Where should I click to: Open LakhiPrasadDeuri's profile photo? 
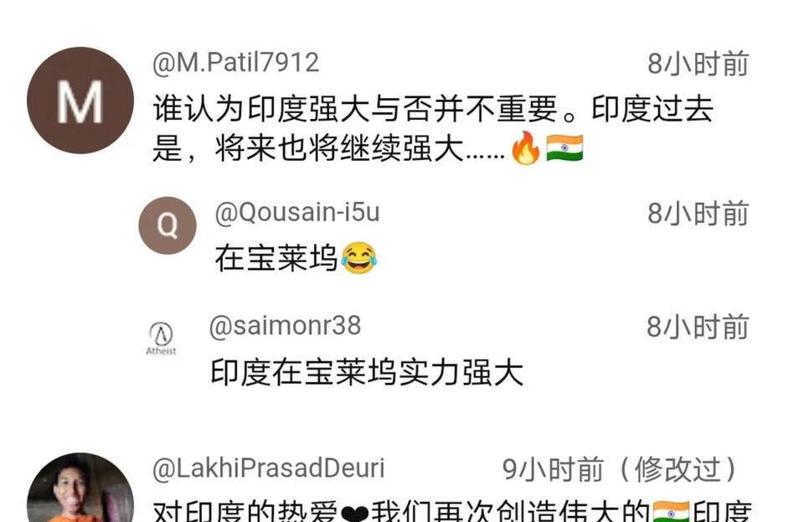80,487
